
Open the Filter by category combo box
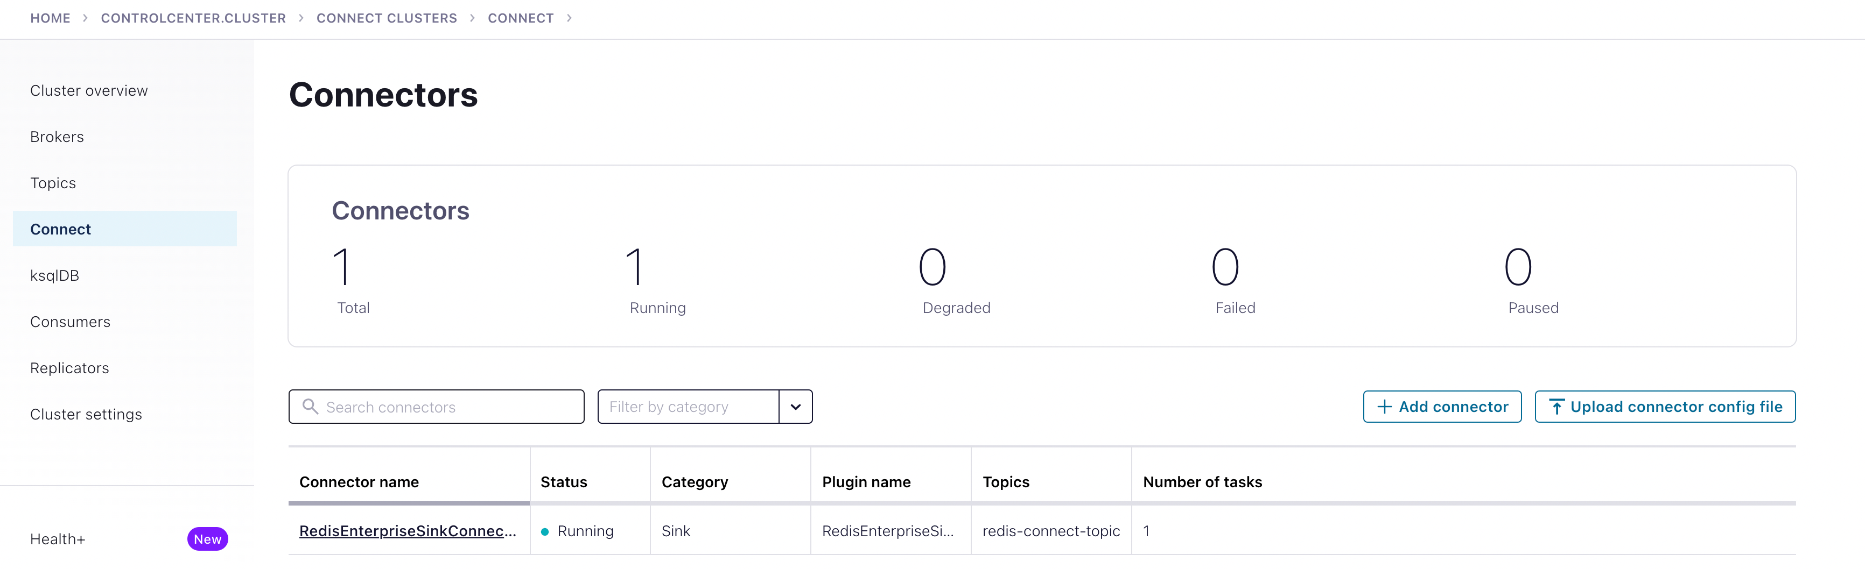(688, 407)
